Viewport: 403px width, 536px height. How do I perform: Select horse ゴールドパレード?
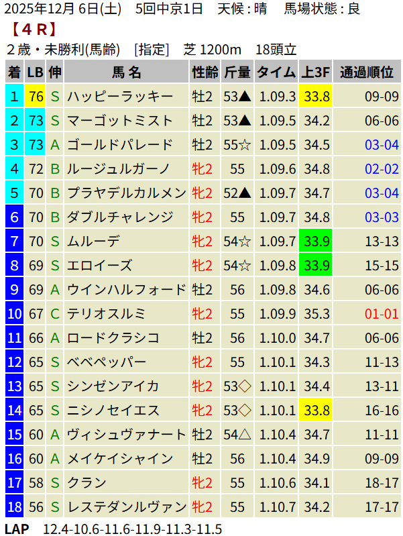[120, 145]
